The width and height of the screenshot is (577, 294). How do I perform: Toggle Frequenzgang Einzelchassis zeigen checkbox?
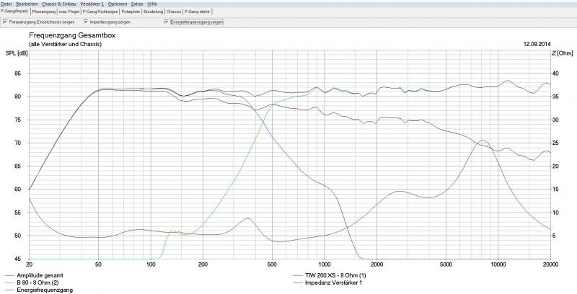pyautogui.click(x=6, y=22)
